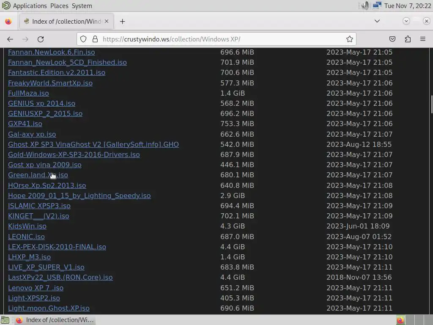This screenshot has height=325, width=433.
Task: Click Ghost XP SP3 VinaGhost V2 GHO link
Action: 93,145
